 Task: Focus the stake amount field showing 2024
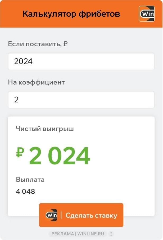(24, 61)
